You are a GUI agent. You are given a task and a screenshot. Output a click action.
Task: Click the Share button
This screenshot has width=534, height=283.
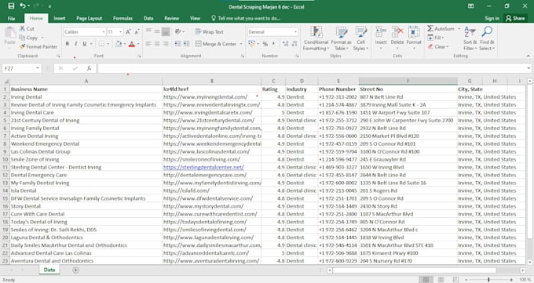(516, 18)
